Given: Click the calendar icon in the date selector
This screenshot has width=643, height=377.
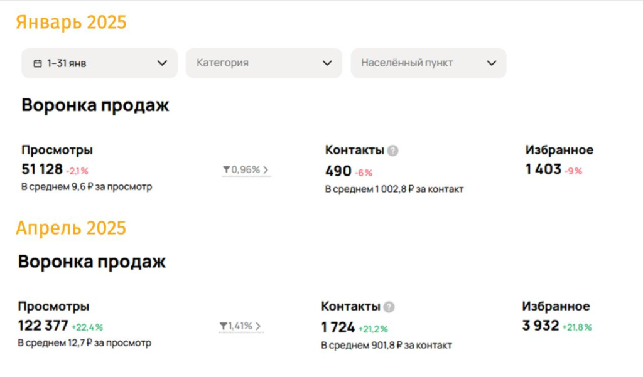Looking at the screenshot, I should [38, 63].
